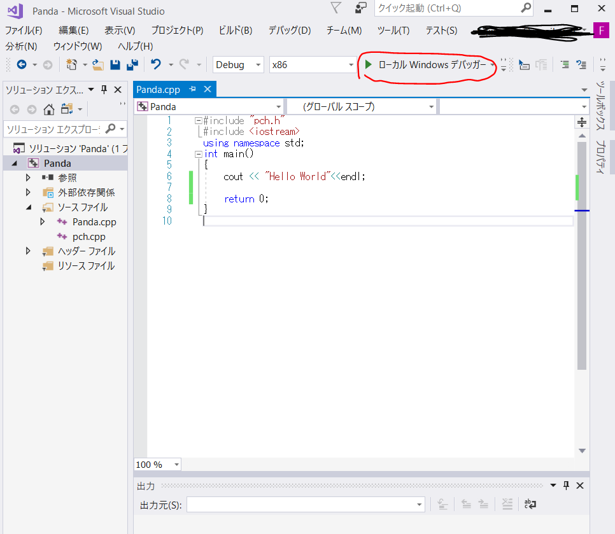Click the F account button top right

601,30
